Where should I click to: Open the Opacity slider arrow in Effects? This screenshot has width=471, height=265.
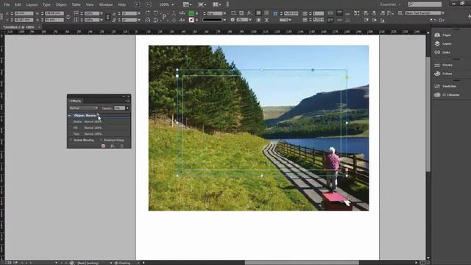point(127,108)
